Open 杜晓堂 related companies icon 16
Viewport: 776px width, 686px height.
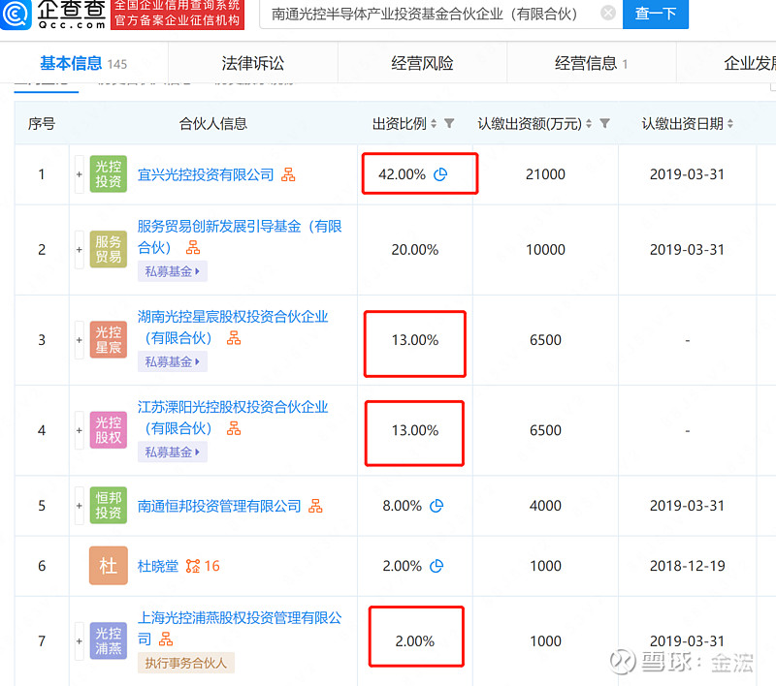(203, 566)
